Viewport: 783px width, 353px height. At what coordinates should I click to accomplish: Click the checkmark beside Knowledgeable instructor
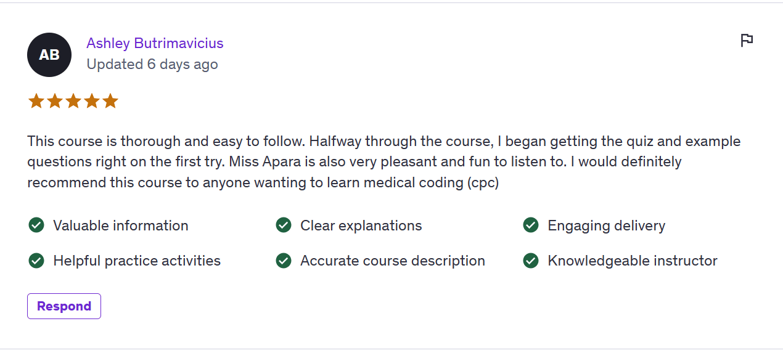point(531,261)
